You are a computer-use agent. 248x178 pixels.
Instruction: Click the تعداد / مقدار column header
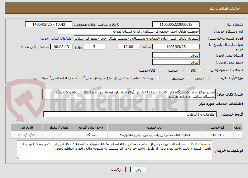59,127
